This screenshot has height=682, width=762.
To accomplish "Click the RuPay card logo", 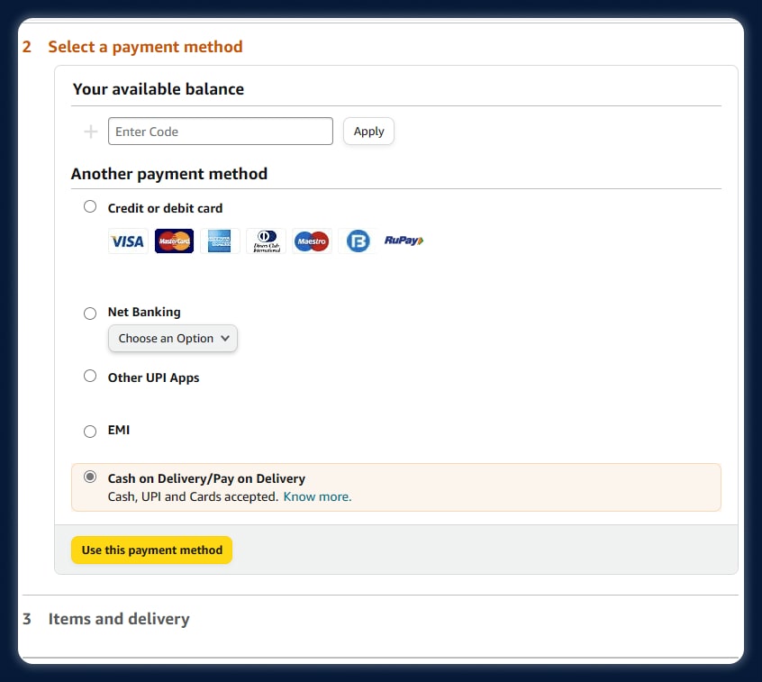I will [x=404, y=241].
